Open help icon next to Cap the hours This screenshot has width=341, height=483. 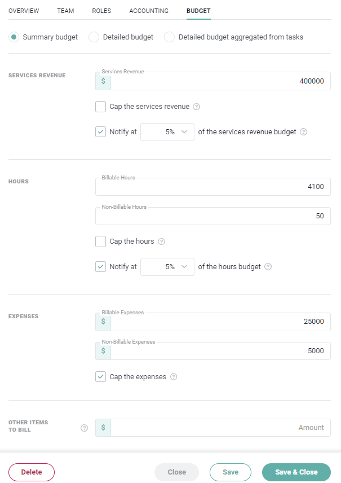point(162,242)
